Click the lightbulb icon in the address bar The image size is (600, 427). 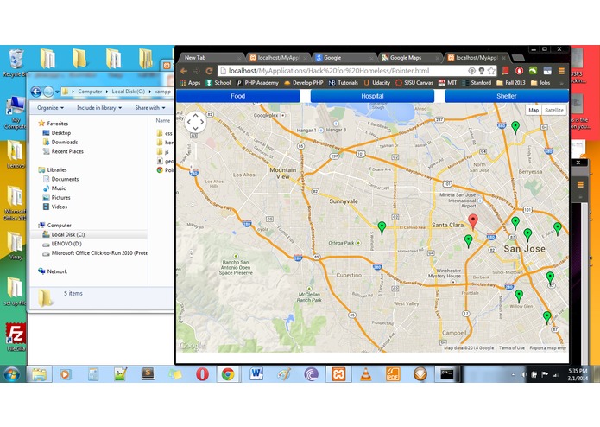coord(482,71)
